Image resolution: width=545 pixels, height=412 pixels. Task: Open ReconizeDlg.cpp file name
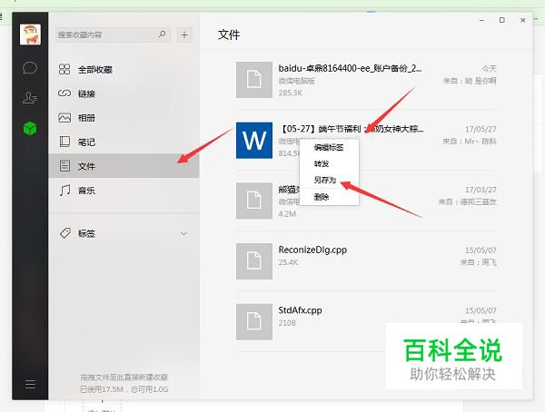point(312,250)
